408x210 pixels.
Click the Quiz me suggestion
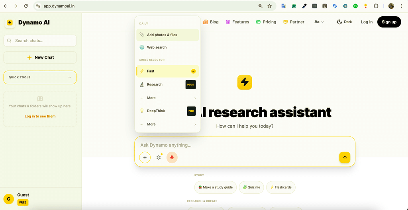251,187
